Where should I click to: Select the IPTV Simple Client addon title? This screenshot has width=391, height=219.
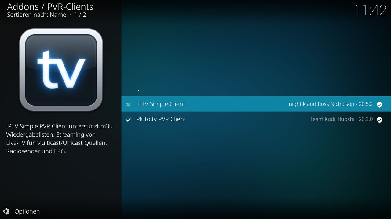[x=161, y=104]
